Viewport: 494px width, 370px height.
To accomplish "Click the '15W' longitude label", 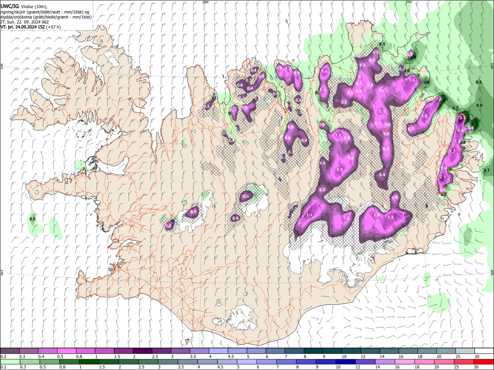I will pos(409,2).
